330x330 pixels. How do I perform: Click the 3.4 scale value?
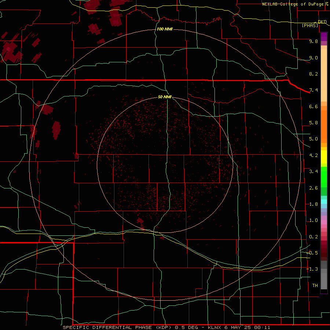[313, 172]
